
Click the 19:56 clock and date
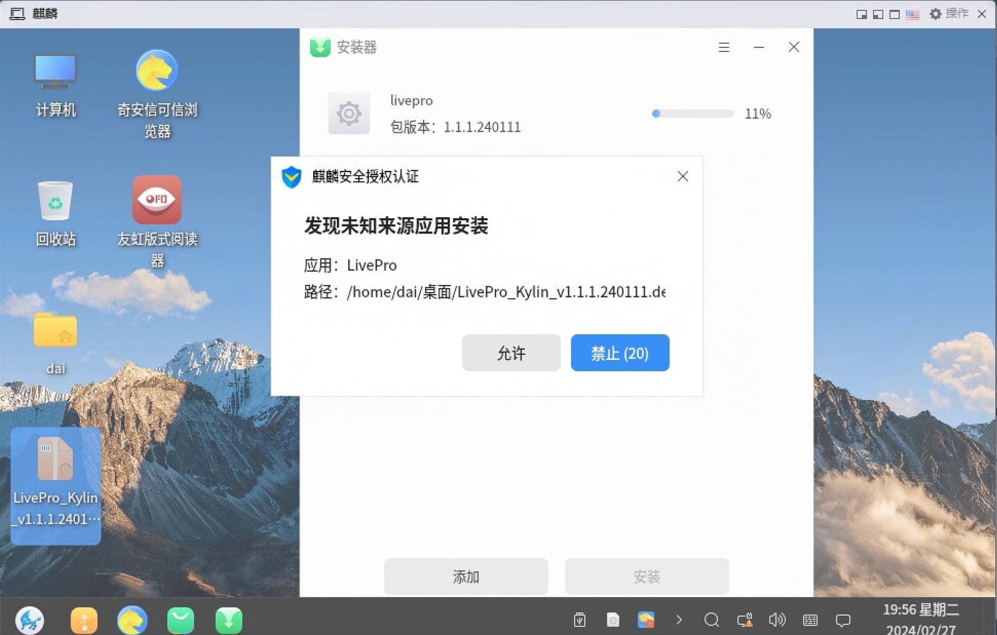click(x=921, y=619)
